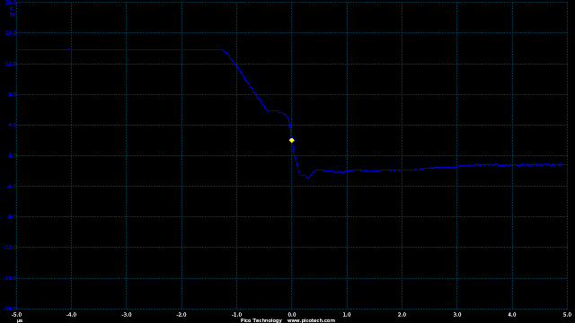The image size is (575, 323).
Task: Open the www.picotech.com link
Action: (311, 320)
